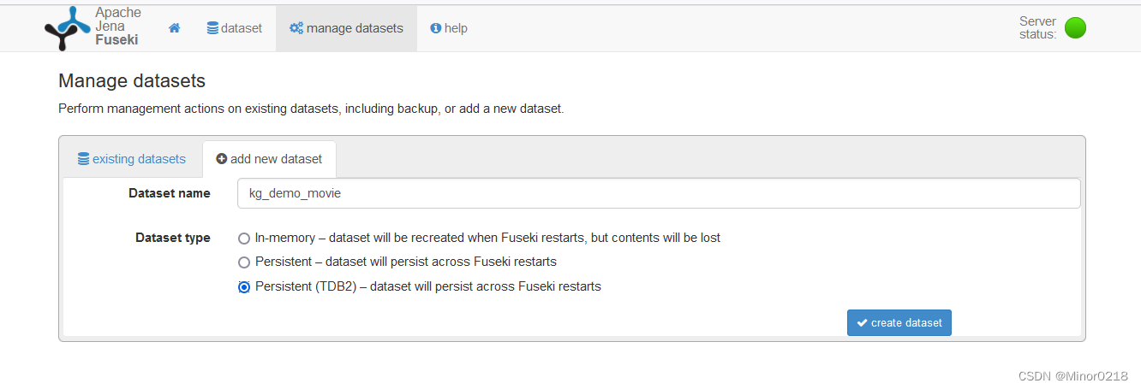Open the dataset page link in navbar
The image size is (1141, 389).
[x=235, y=28]
